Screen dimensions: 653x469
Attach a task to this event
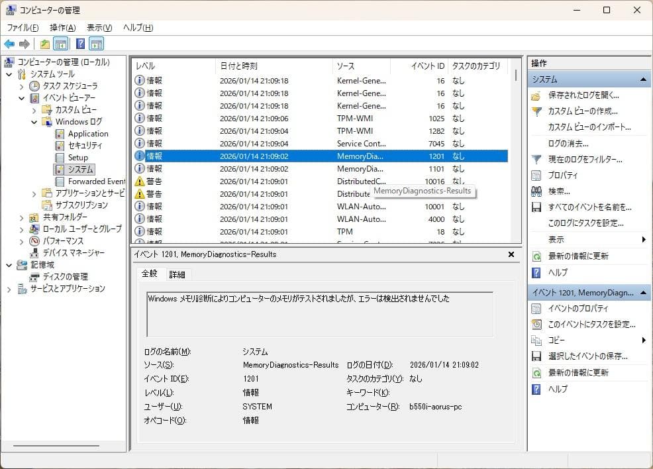tap(589, 324)
